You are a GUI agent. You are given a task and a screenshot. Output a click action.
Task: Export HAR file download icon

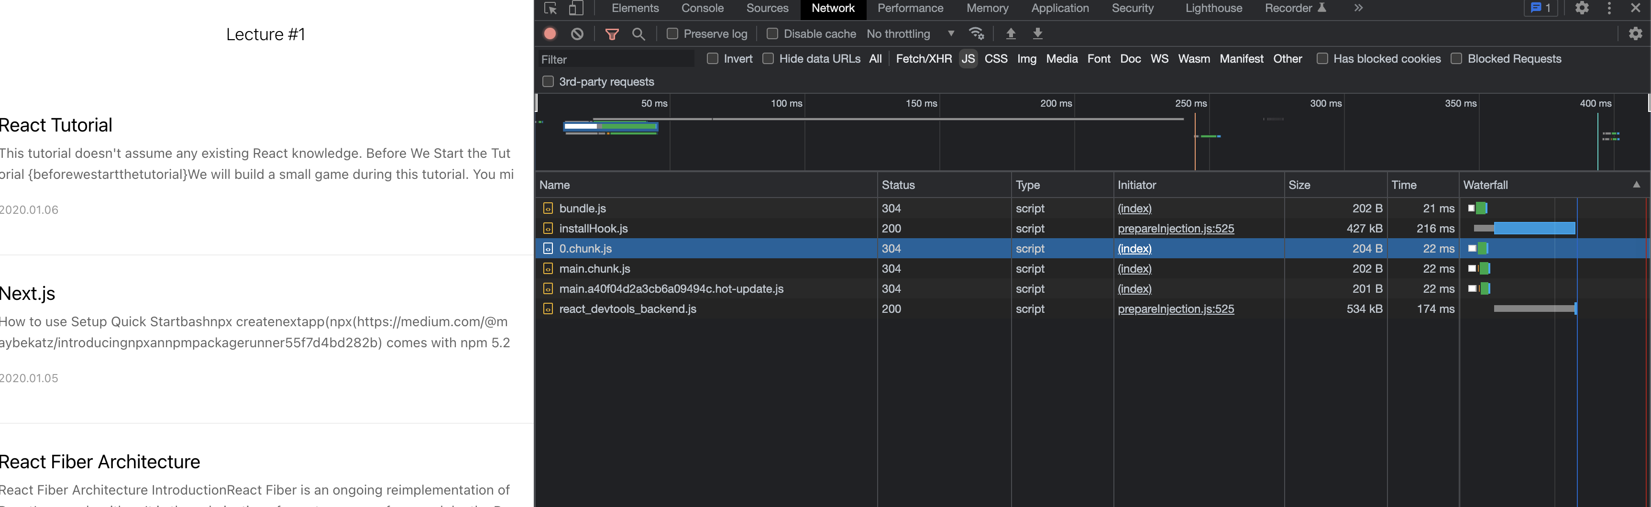(x=1038, y=34)
